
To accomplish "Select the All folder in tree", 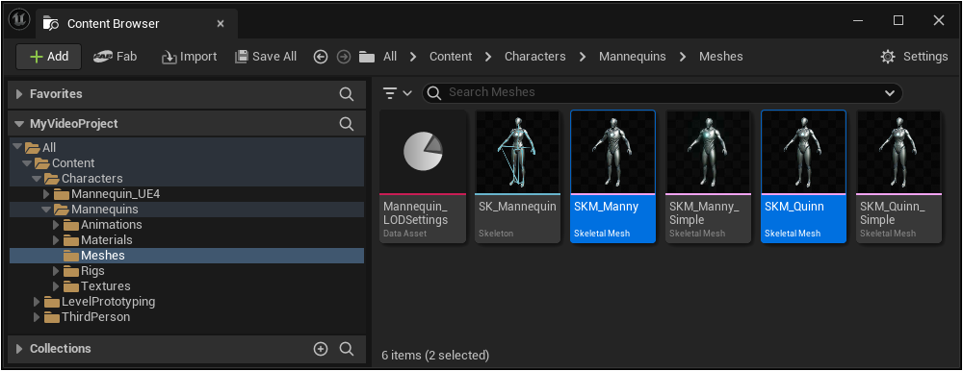I will click(187, 148).
